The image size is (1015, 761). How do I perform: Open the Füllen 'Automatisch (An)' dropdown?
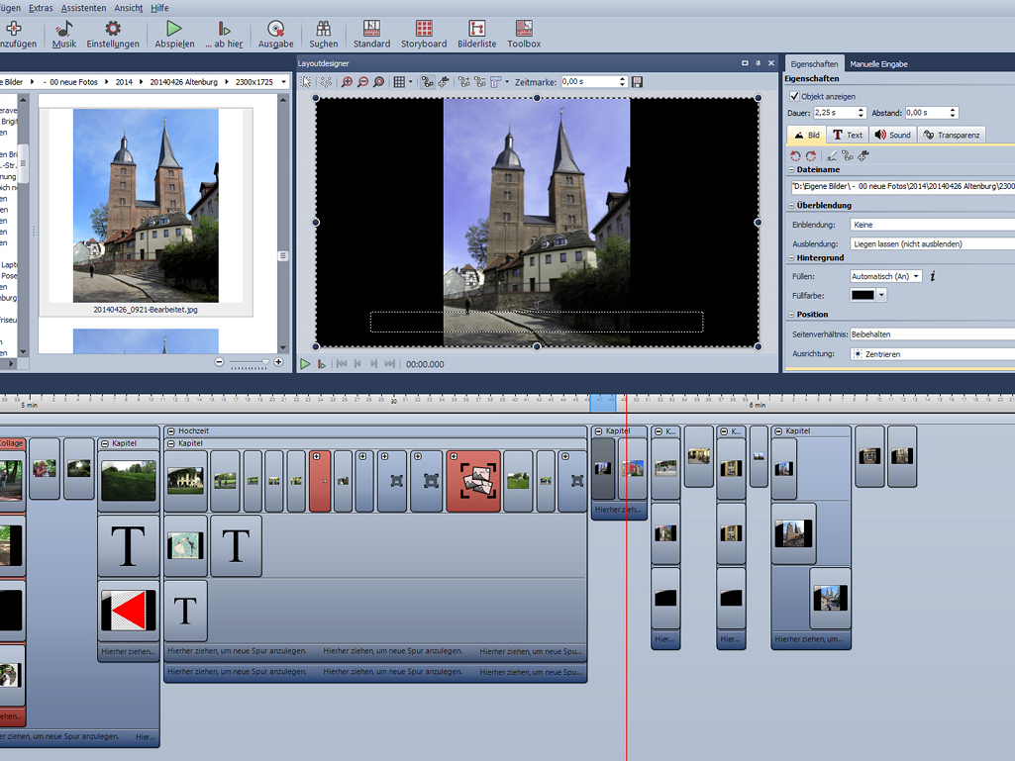(x=886, y=276)
